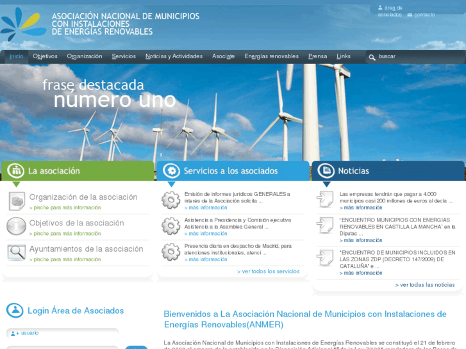Click ver todas las noticias
The height and width of the screenshot is (349, 466).
click(425, 285)
